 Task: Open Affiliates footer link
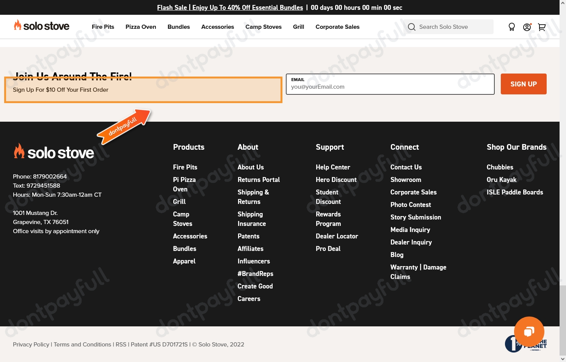[250, 249]
